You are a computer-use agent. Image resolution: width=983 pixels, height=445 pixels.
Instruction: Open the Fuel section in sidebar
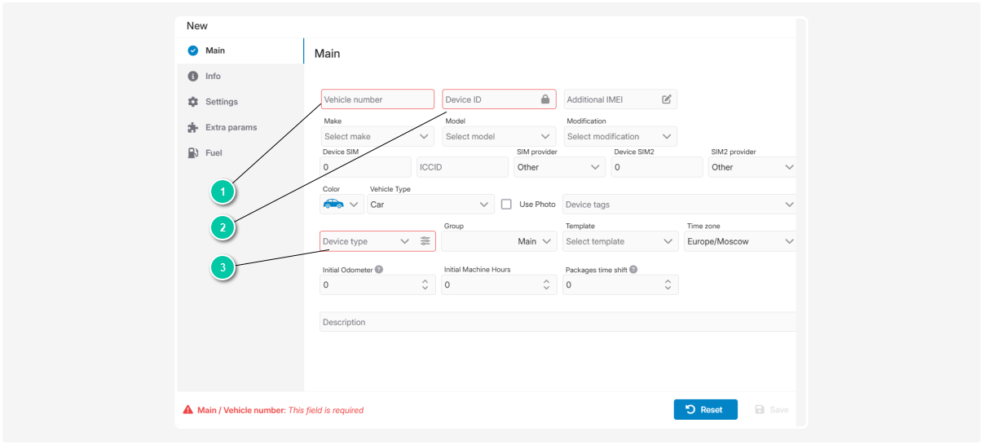[x=213, y=153]
